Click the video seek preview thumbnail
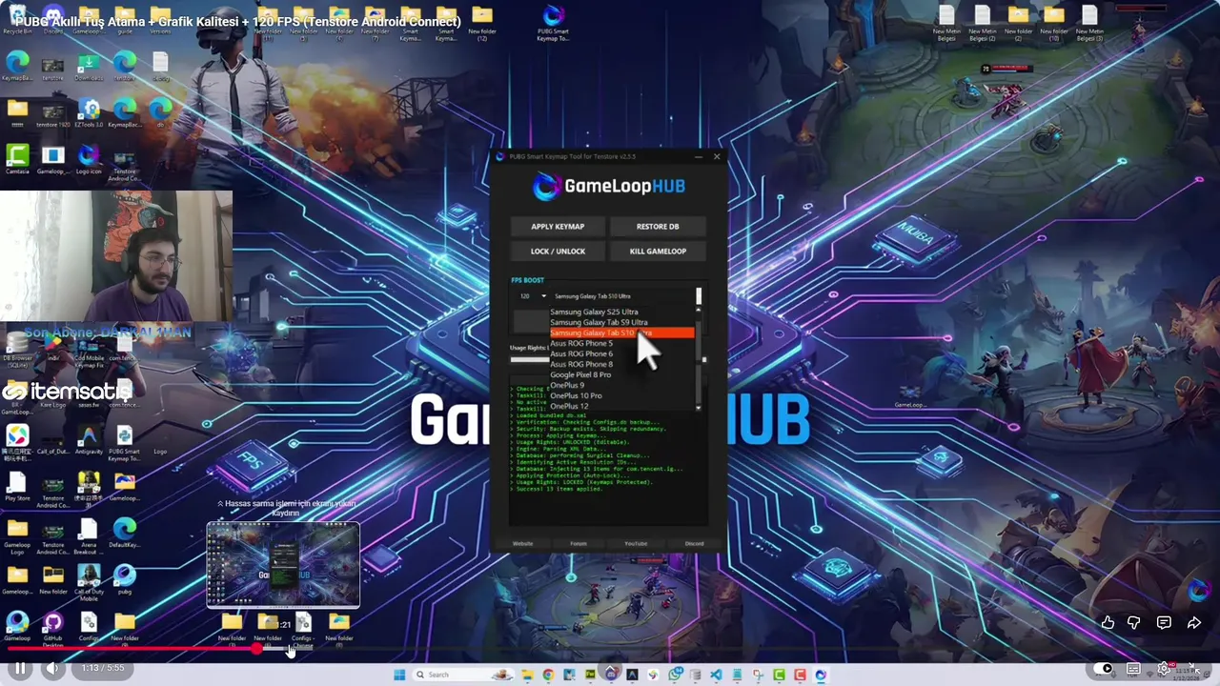Viewport: 1220px width, 686px height. [283, 565]
